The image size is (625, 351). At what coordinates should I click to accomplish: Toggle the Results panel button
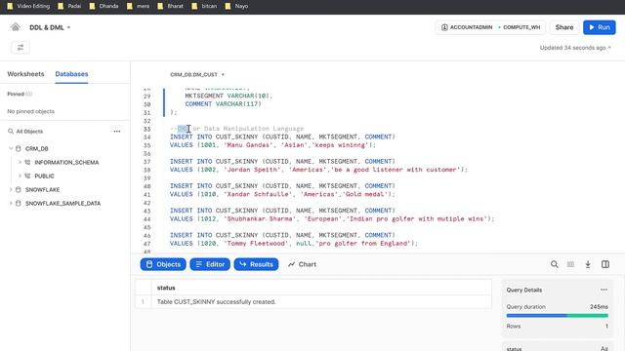(x=256, y=264)
